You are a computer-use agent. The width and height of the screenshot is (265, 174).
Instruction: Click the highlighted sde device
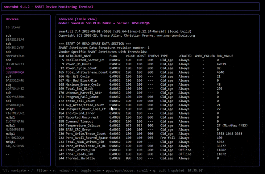pyautogui.click(x=9, y=68)
